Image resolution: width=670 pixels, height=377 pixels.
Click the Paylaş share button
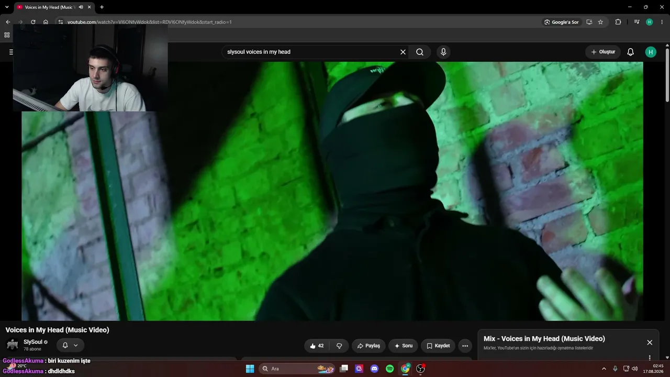point(368,346)
